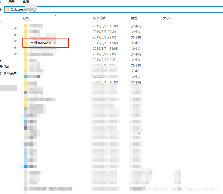Click the folder icon dated 2019/8/14 11:08
Screen dimensions: 223x194
pos(25,49)
